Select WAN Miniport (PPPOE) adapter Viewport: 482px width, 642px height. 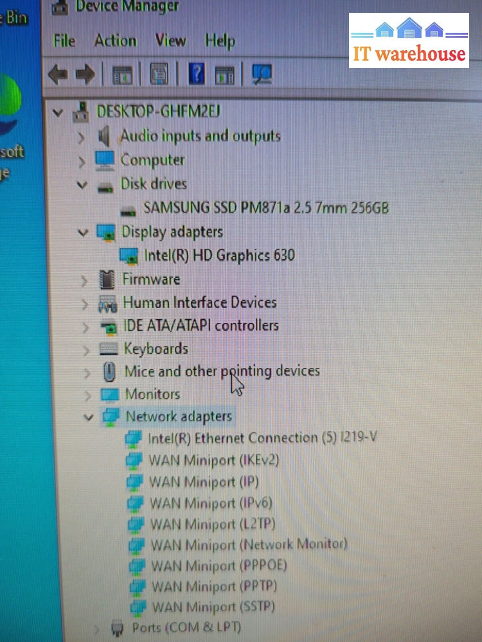coord(219,566)
